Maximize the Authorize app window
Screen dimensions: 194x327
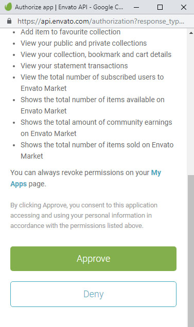(160, 7)
